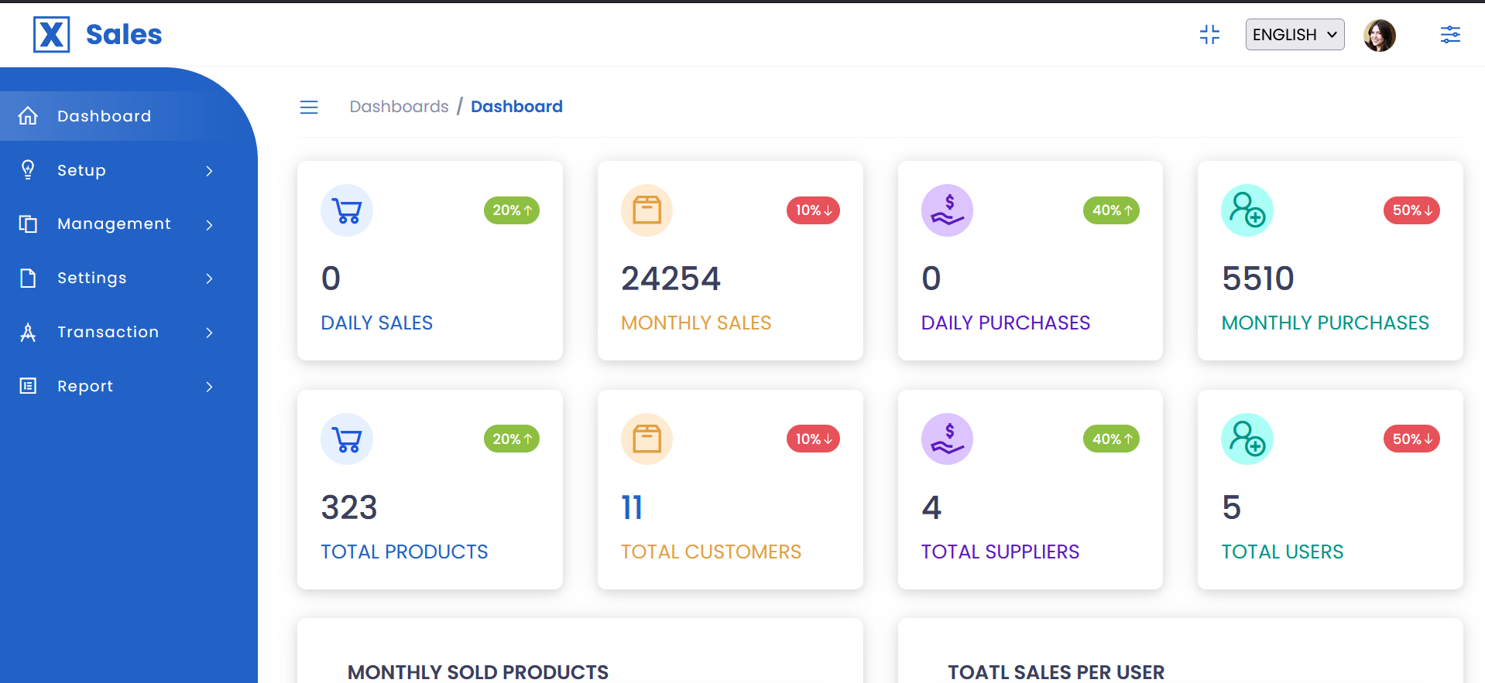Click the Monthly Sales box icon
Screen dimensions: 1485x683
click(x=646, y=210)
